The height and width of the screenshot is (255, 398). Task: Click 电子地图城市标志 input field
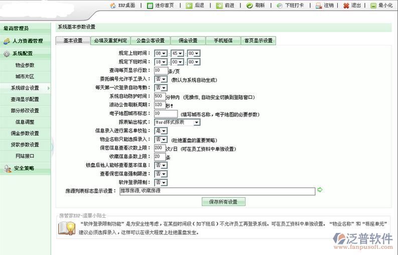pyautogui.click(x=166, y=113)
